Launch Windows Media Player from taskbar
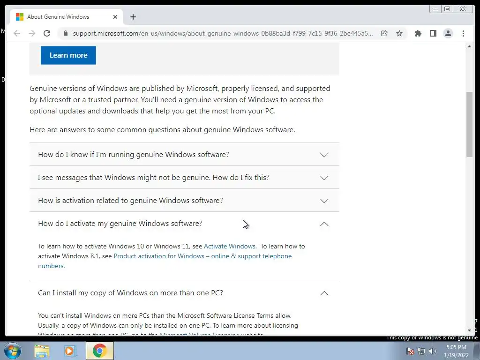 tap(69, 351)
